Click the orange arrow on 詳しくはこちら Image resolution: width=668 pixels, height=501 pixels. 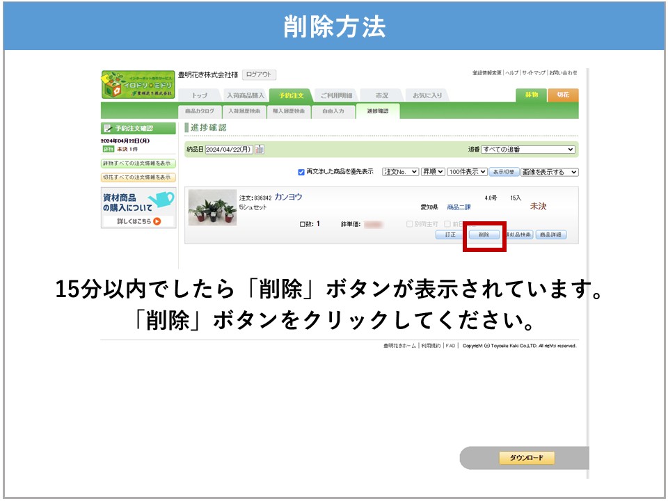point(157,222)
